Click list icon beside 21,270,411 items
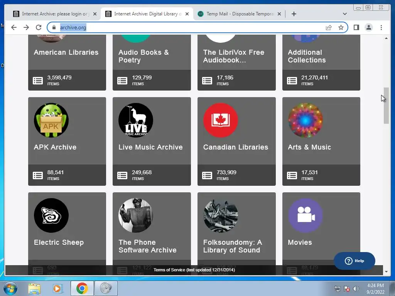 pos(292,81)
